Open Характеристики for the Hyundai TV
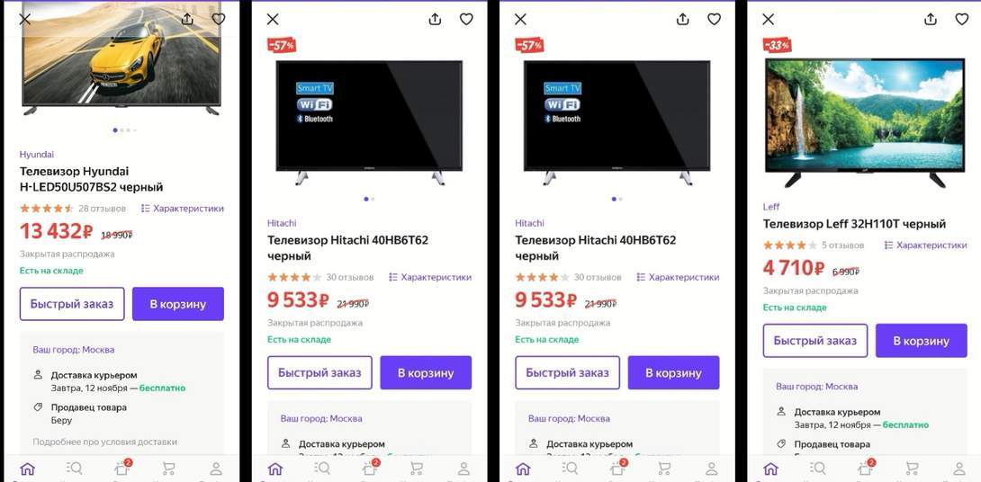The image size is (981, 482). [182, 209]
